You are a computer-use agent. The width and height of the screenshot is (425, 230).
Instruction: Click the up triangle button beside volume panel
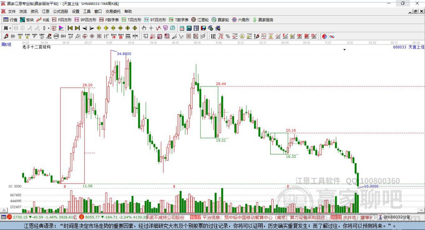4,210
